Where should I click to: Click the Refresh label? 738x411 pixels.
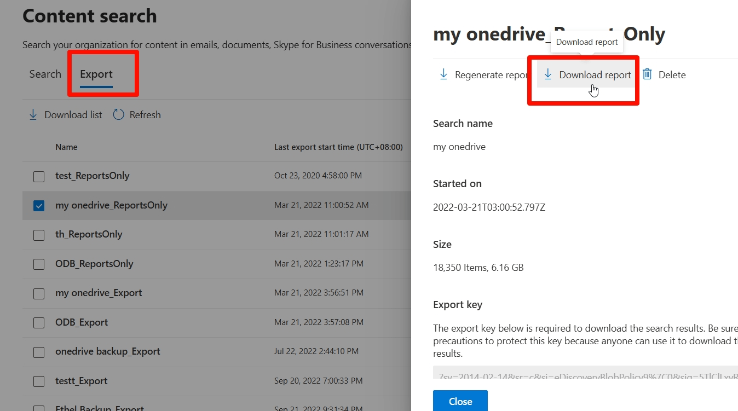point(145,115)
